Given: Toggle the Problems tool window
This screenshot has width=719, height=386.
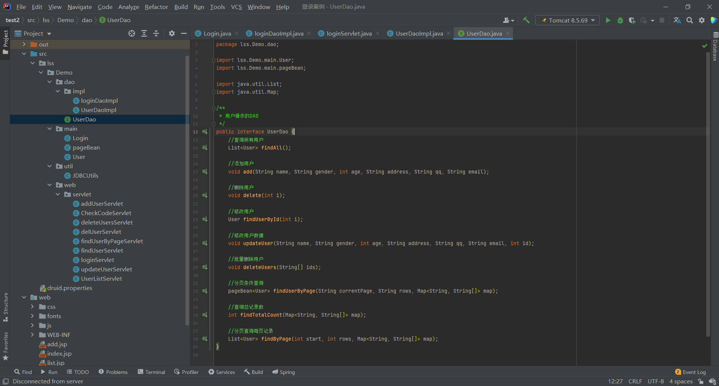Looking at the screenshot, I should (113, 372).
